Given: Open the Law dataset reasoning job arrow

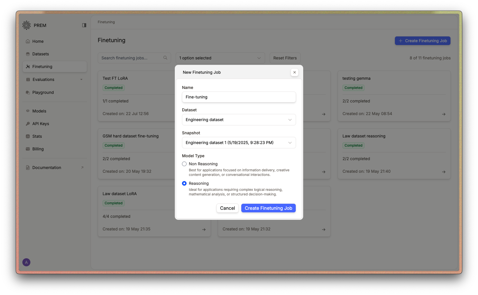Looking at the screenshot, I should [444, 172].
